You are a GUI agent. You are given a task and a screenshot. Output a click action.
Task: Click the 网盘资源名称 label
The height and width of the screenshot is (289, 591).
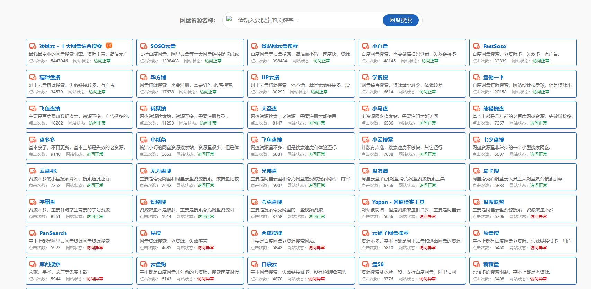coord(197,20)
